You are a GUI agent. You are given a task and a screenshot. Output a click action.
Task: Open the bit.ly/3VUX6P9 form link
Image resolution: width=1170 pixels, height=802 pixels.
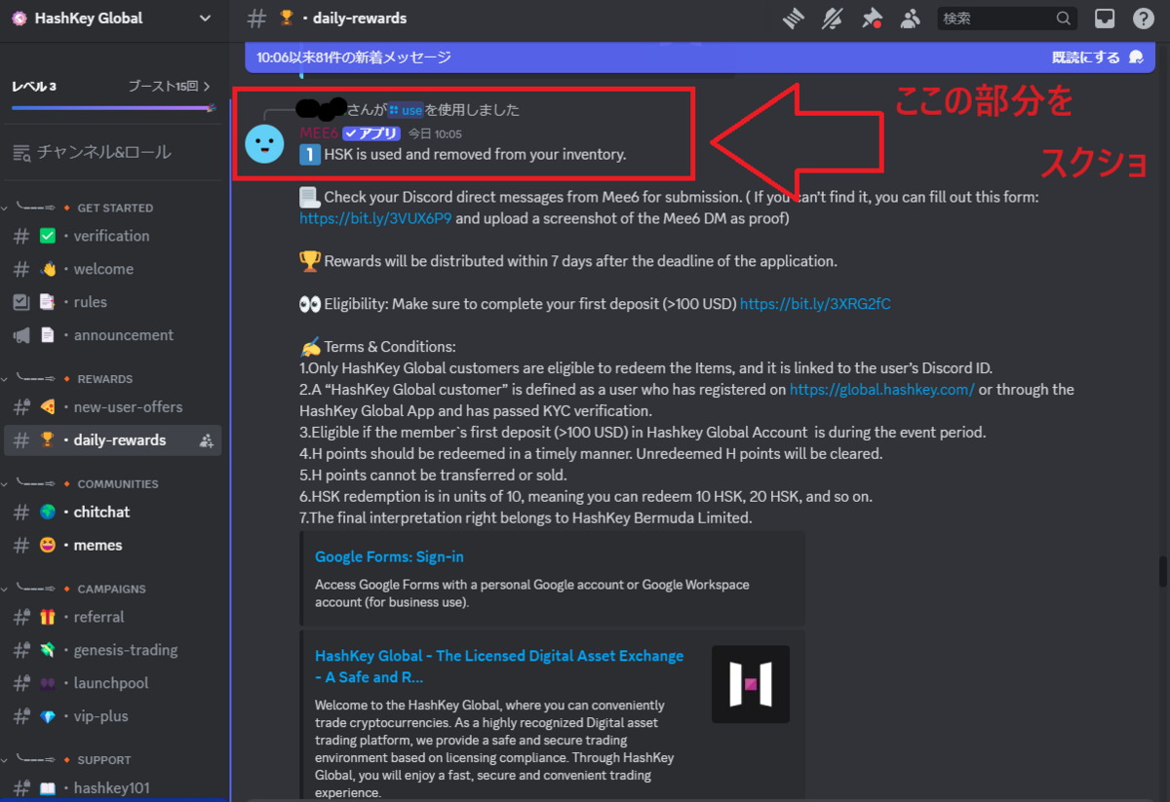click(375, 218)
